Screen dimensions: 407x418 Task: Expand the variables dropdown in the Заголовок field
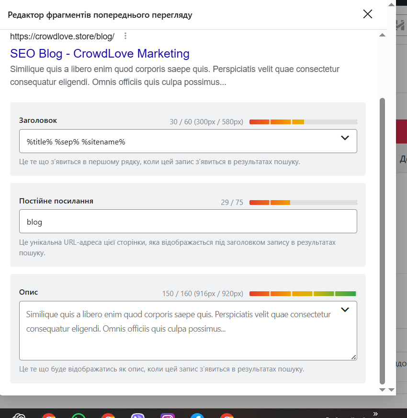tap(345, 138)
